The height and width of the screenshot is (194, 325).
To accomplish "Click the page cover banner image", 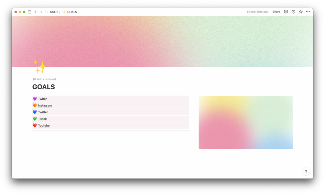I will tap(162, 41).
